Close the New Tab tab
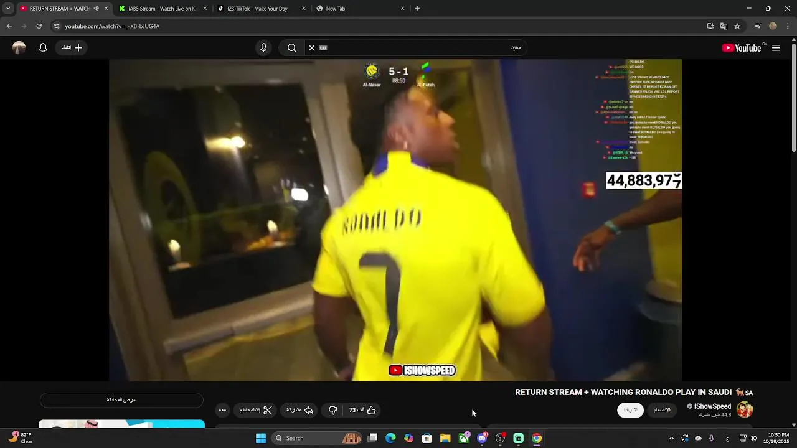The width and height of the screenshot is (797, 448). coord(402,9)
